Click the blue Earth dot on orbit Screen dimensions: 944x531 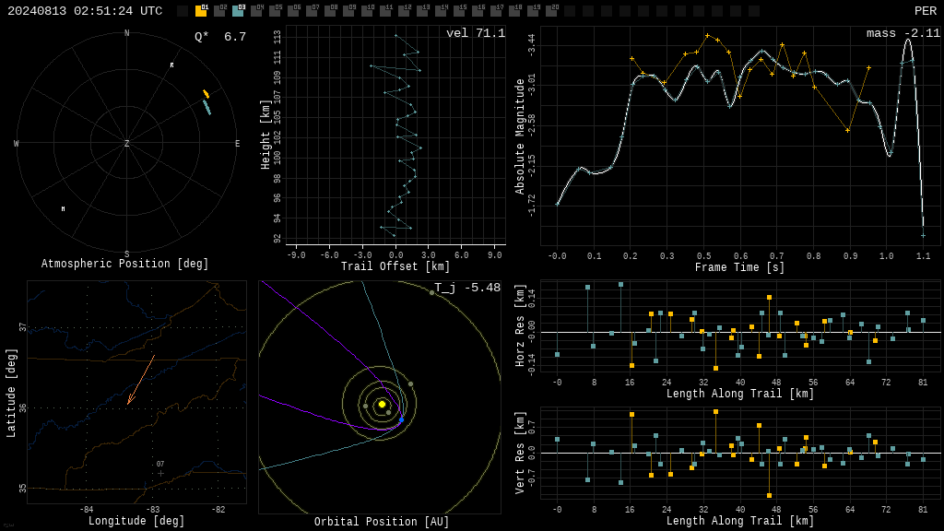click(402, 419)
